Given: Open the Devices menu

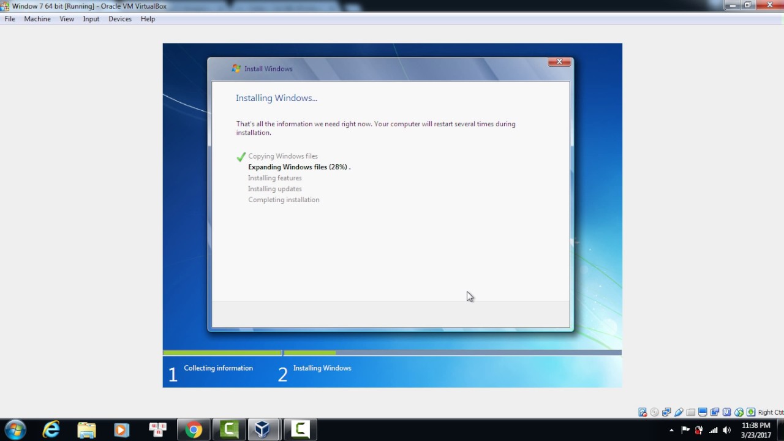Looking at the screenshot, I should (120, 19).
